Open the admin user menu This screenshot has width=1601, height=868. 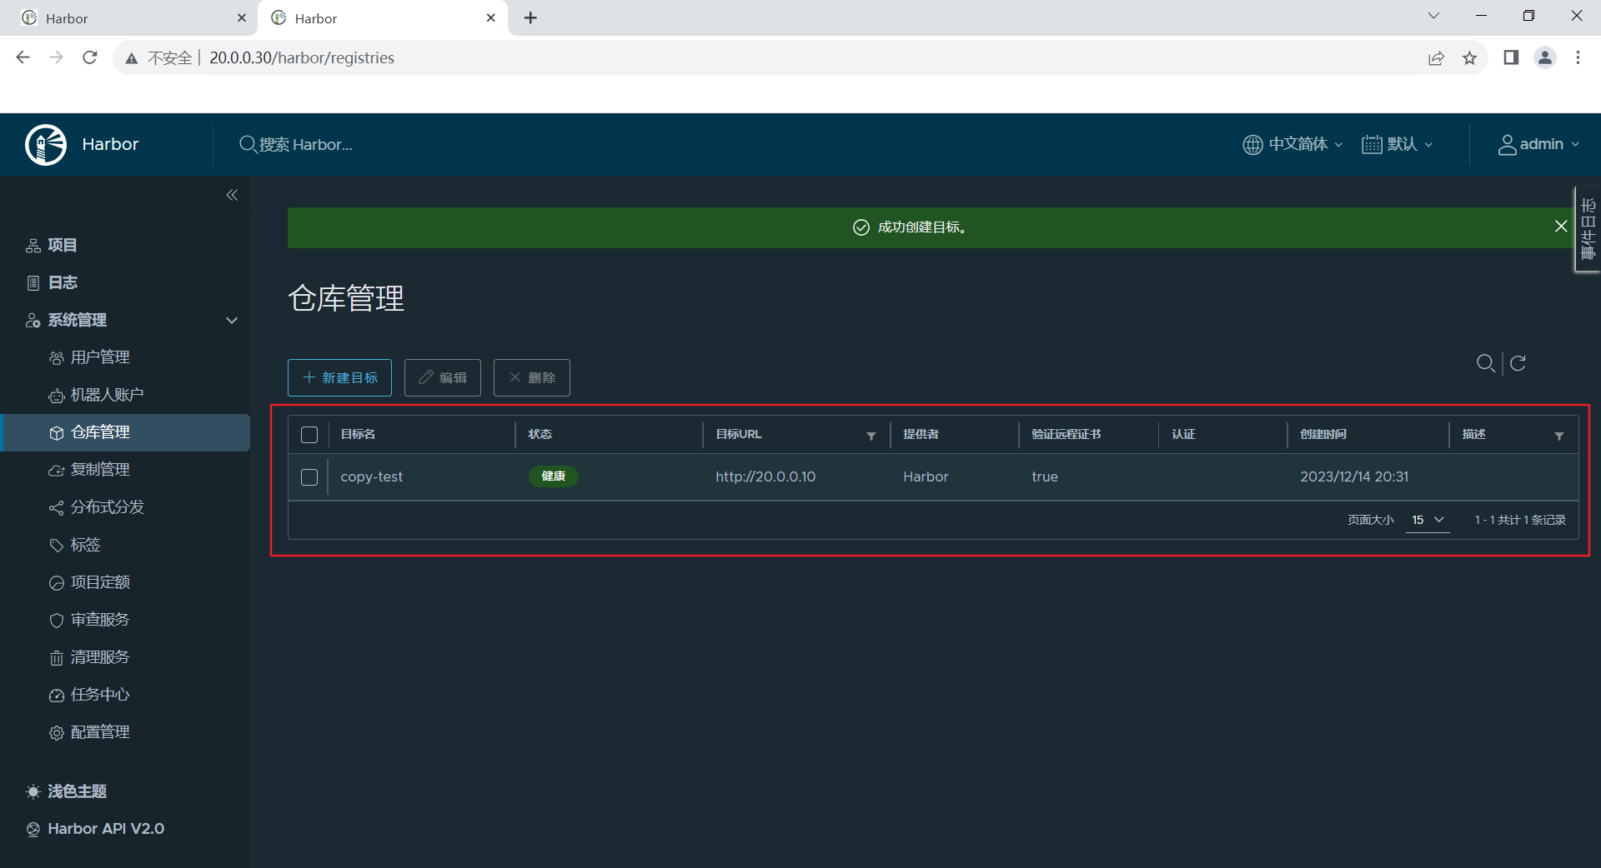tap(1538, 144)
